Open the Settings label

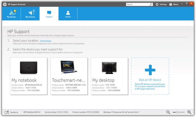tap(163, 4)
